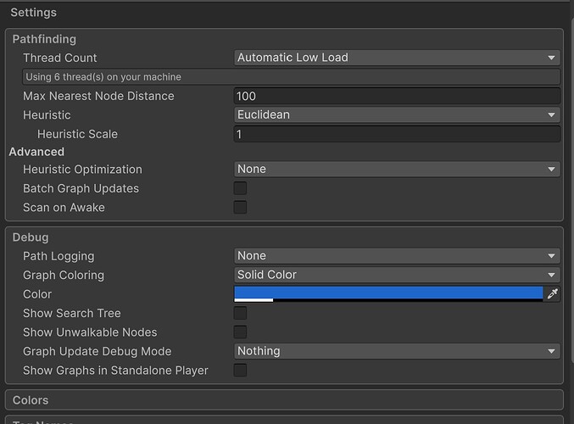Click the blue Color swatch

[x=387, y=293]
